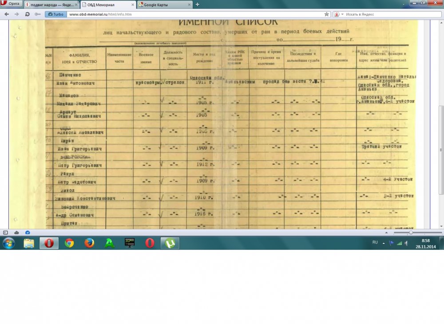
Task: Close the ОБД Мемориал tab
Action: pos(133,5)
